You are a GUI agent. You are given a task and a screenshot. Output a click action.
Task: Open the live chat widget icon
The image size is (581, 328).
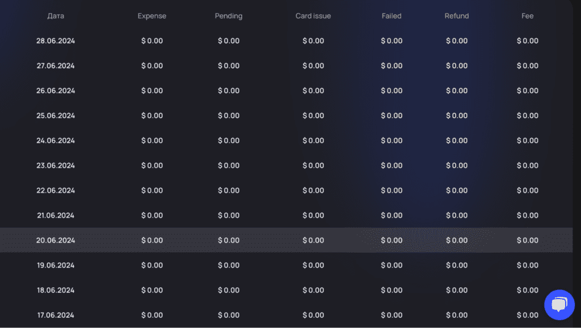point(559,305)
